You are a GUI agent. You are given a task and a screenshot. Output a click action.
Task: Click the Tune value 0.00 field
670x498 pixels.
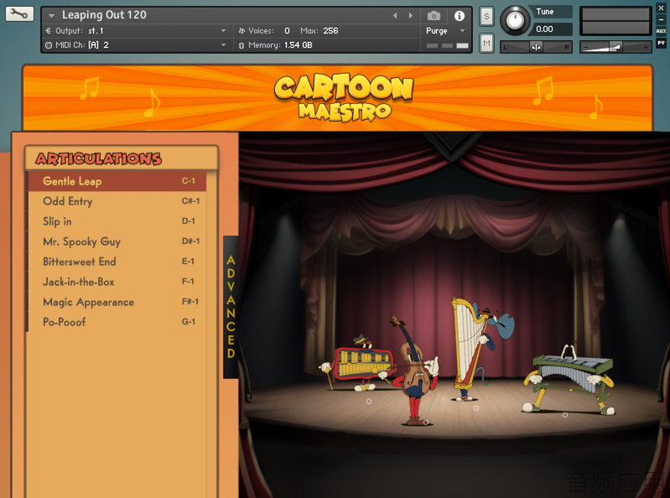pos(551,29)
